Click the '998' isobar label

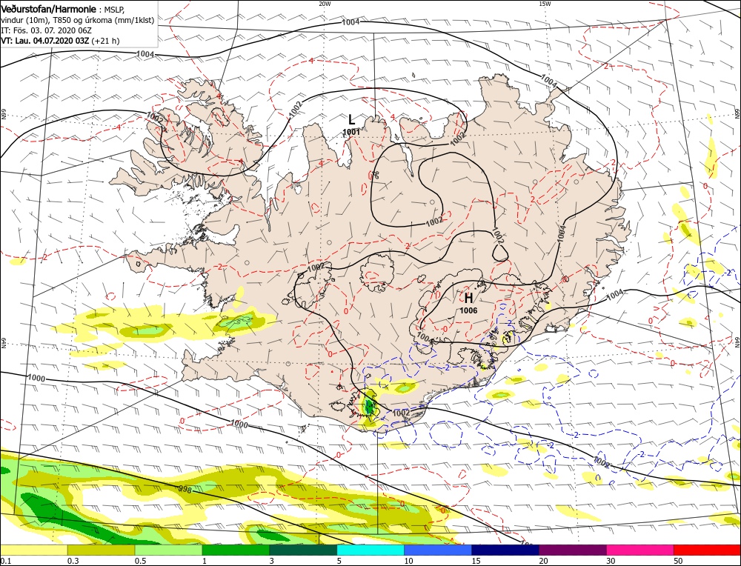coord(185,490)
